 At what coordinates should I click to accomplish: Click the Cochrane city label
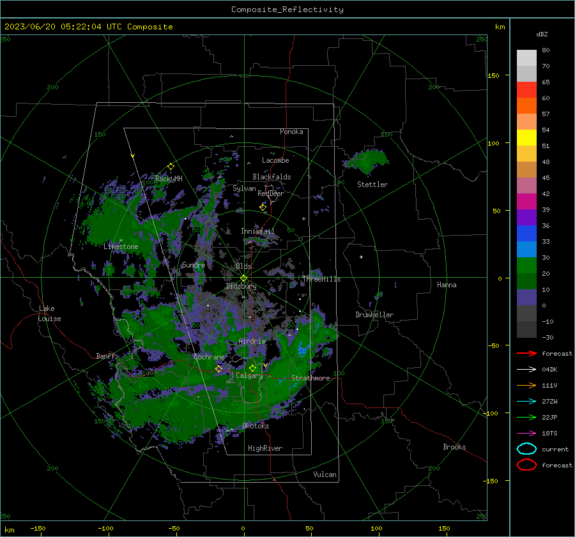click(209, 357)
